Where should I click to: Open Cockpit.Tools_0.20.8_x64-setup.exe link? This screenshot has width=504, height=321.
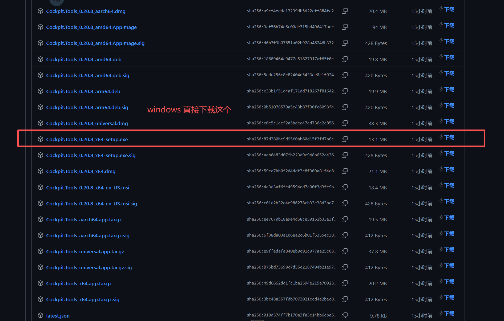87,139
